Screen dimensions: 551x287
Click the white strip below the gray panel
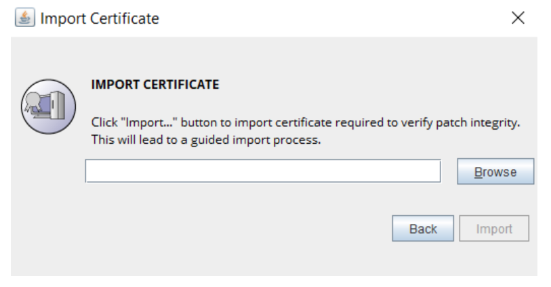coord(271,281)
